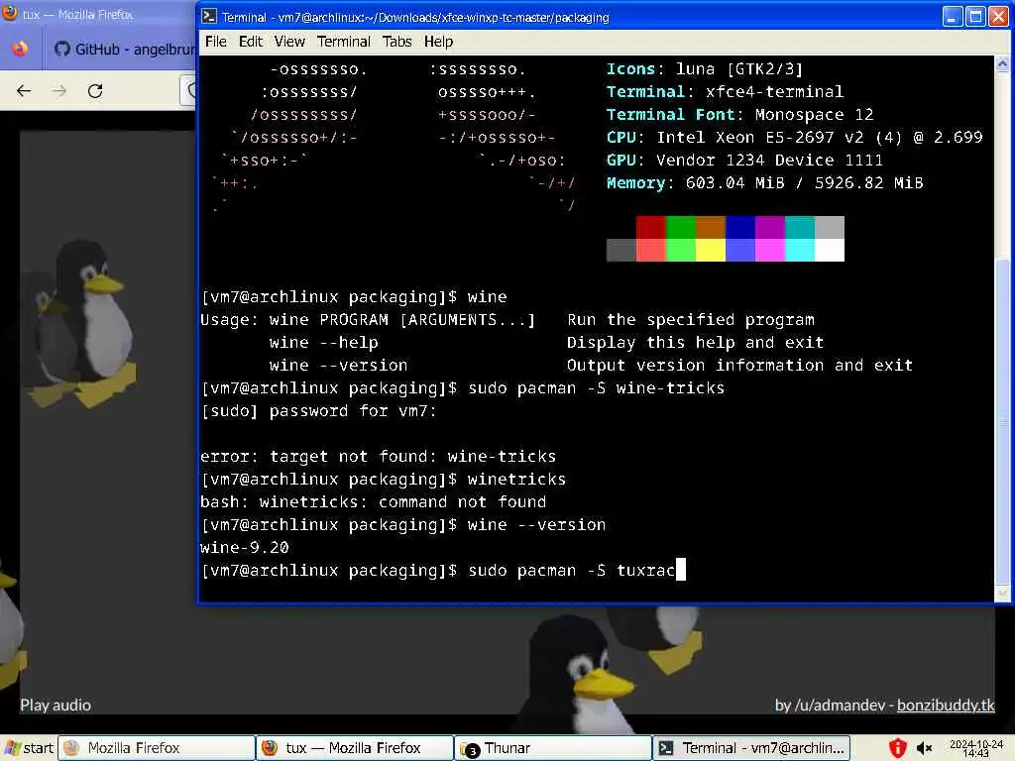
Task: Click the 'wine-9.20' output text
Action: (x=244, y=548)
